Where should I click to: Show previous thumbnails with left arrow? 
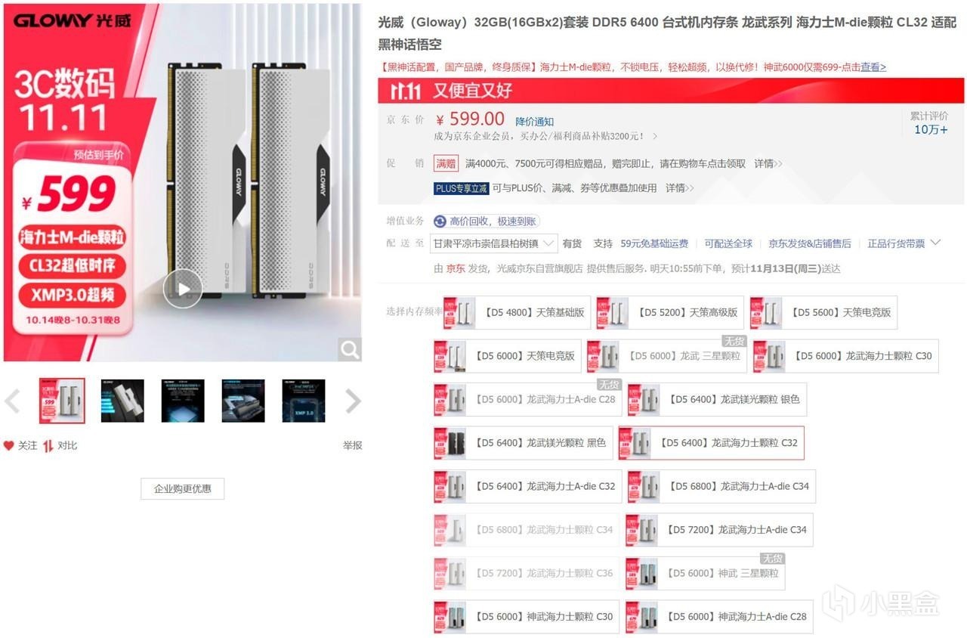pyautogui.click(x=12, y=401)
